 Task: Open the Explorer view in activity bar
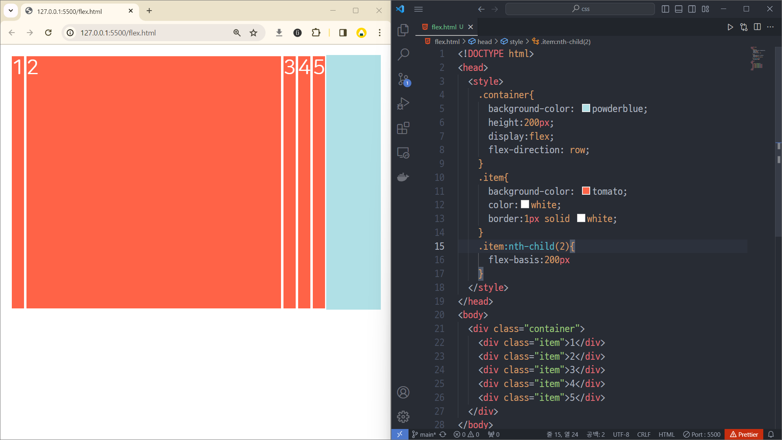(x=403, y=30)
